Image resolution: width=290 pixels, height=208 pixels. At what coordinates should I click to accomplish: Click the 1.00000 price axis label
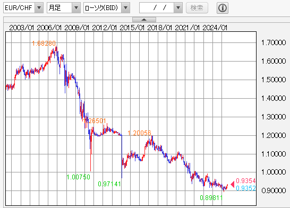274,172
